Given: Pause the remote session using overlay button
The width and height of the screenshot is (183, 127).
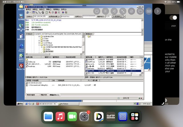Looking at the screenshot, I should (106, 11).
